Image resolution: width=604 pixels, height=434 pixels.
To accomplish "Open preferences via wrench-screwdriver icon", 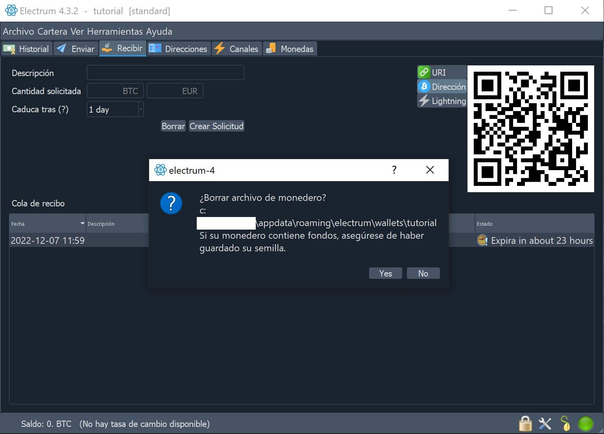I will tap(545, 424).
